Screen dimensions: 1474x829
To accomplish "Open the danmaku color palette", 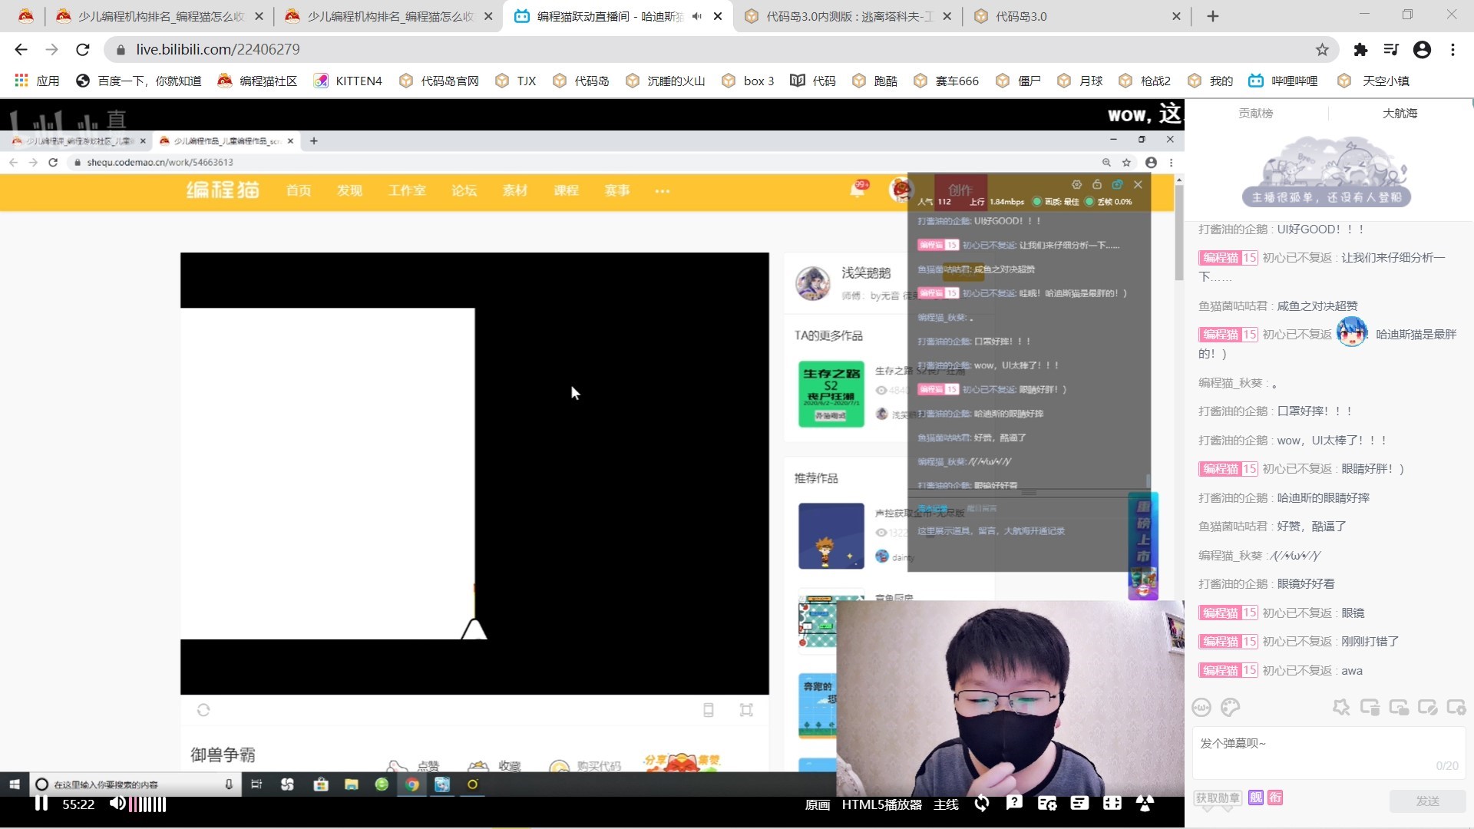I will point(1231,708).
